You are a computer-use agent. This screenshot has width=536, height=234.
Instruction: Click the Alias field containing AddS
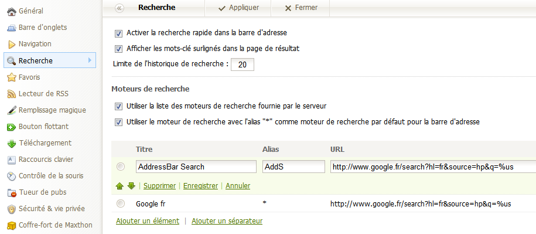(294, 167)
